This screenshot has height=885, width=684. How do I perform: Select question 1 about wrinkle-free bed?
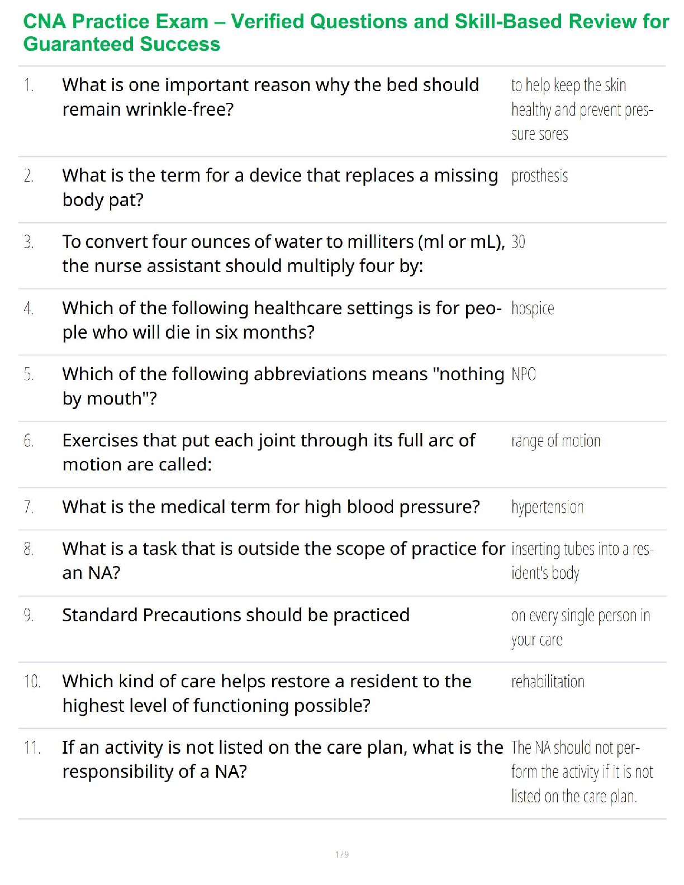(270, 97)
